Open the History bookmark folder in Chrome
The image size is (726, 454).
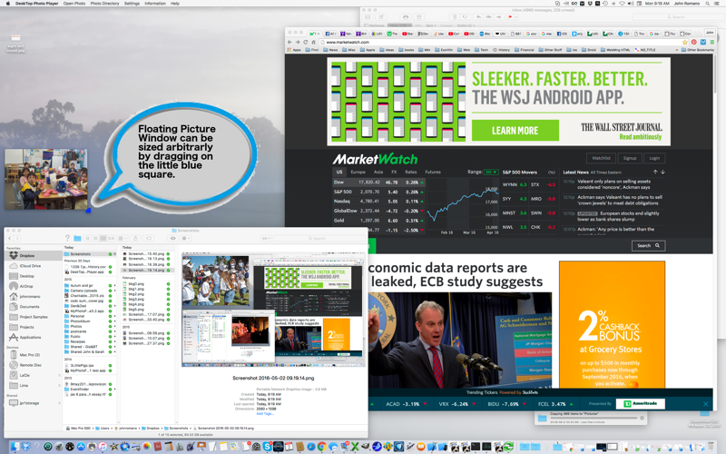501,50
